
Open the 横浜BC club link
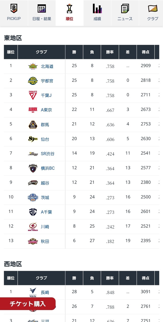pyautogui.click(x=48, y=168)
